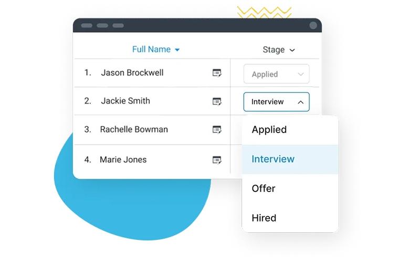The height and width of the screenshot is (263, 420).
Task: Open the note icon beside Jason Brockwell
Action: [217, 73]
